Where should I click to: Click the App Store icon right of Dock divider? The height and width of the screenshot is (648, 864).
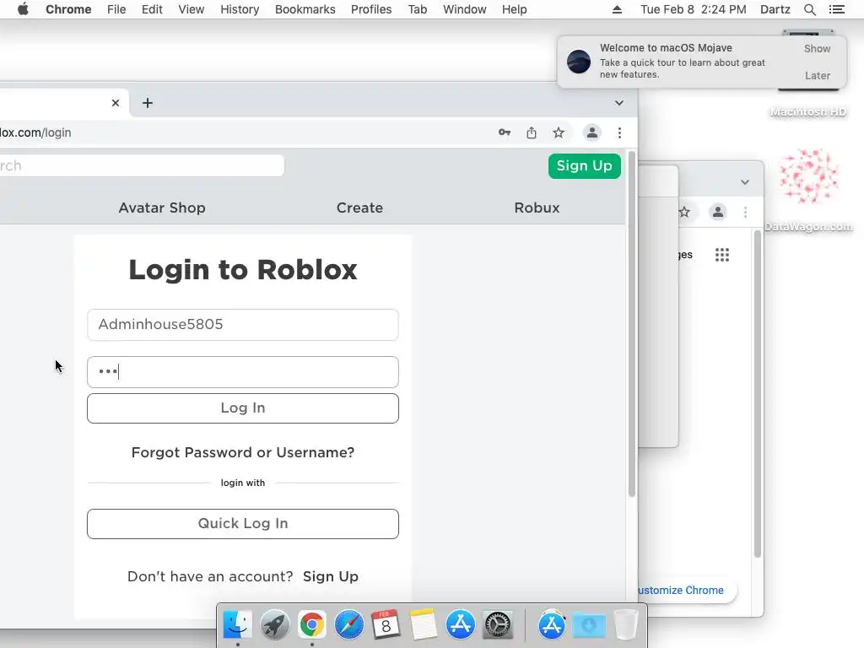tap(552, 625)
